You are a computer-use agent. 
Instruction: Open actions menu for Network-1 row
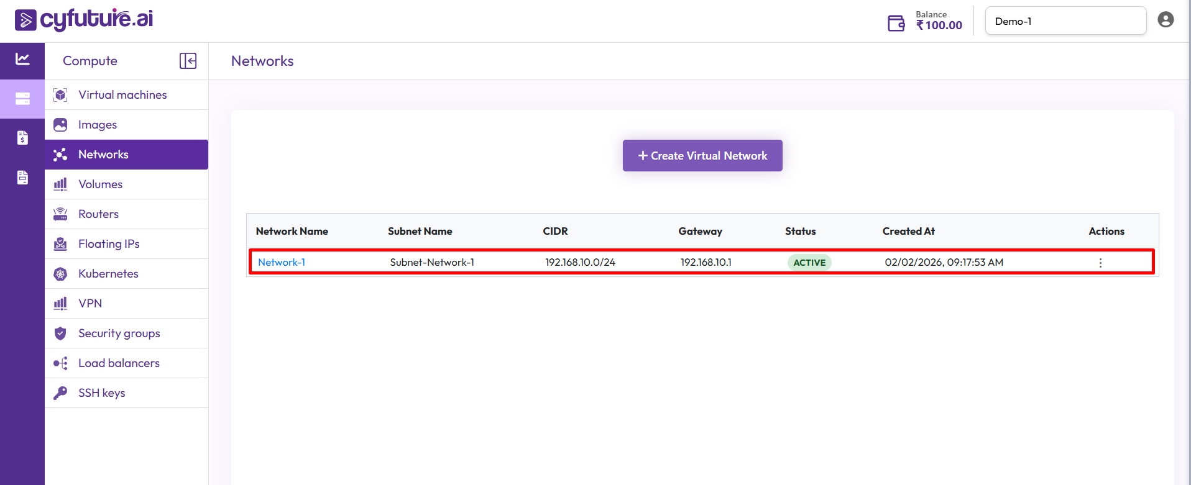(x=1100, y=263)
